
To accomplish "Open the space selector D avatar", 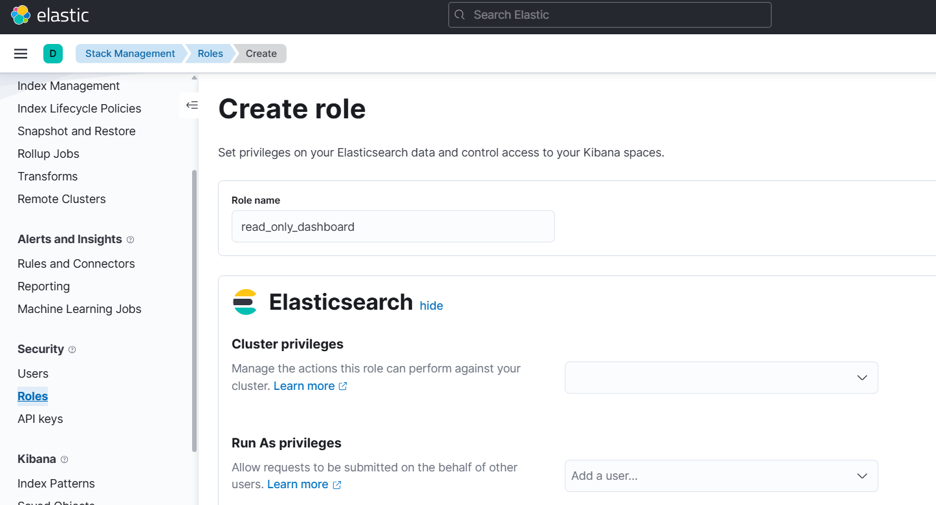I will (x=53, y=54).
